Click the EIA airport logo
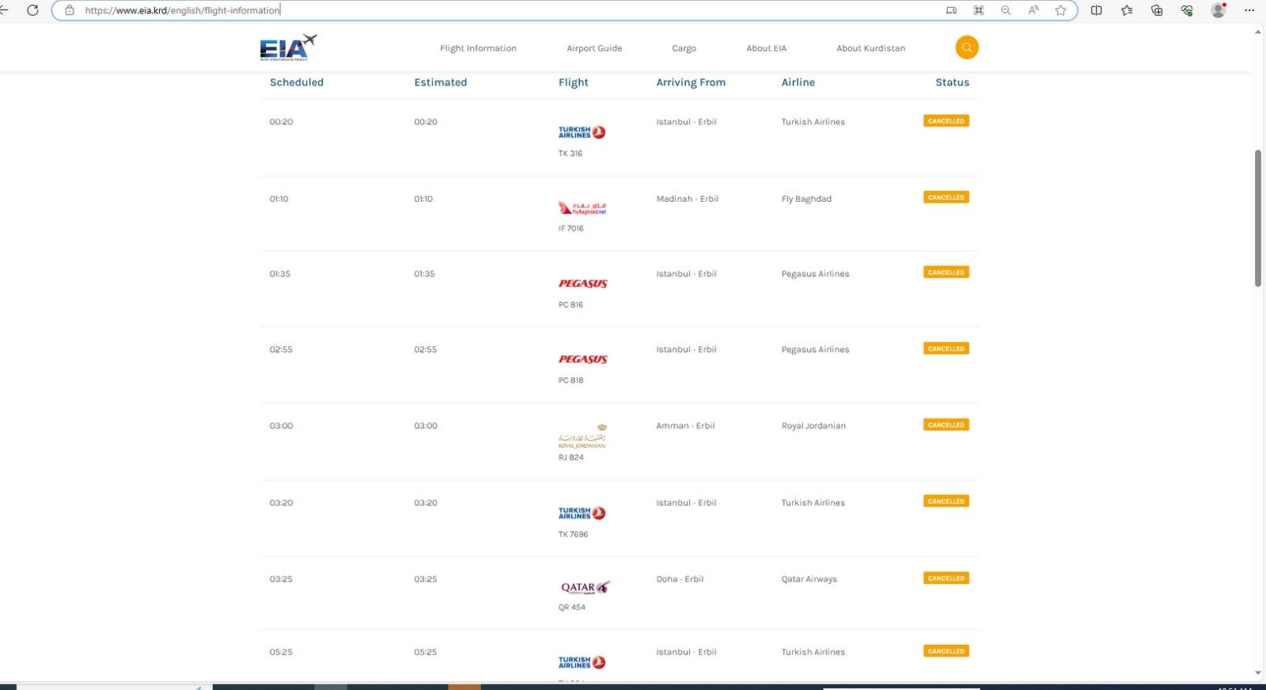 coord(288,48)
